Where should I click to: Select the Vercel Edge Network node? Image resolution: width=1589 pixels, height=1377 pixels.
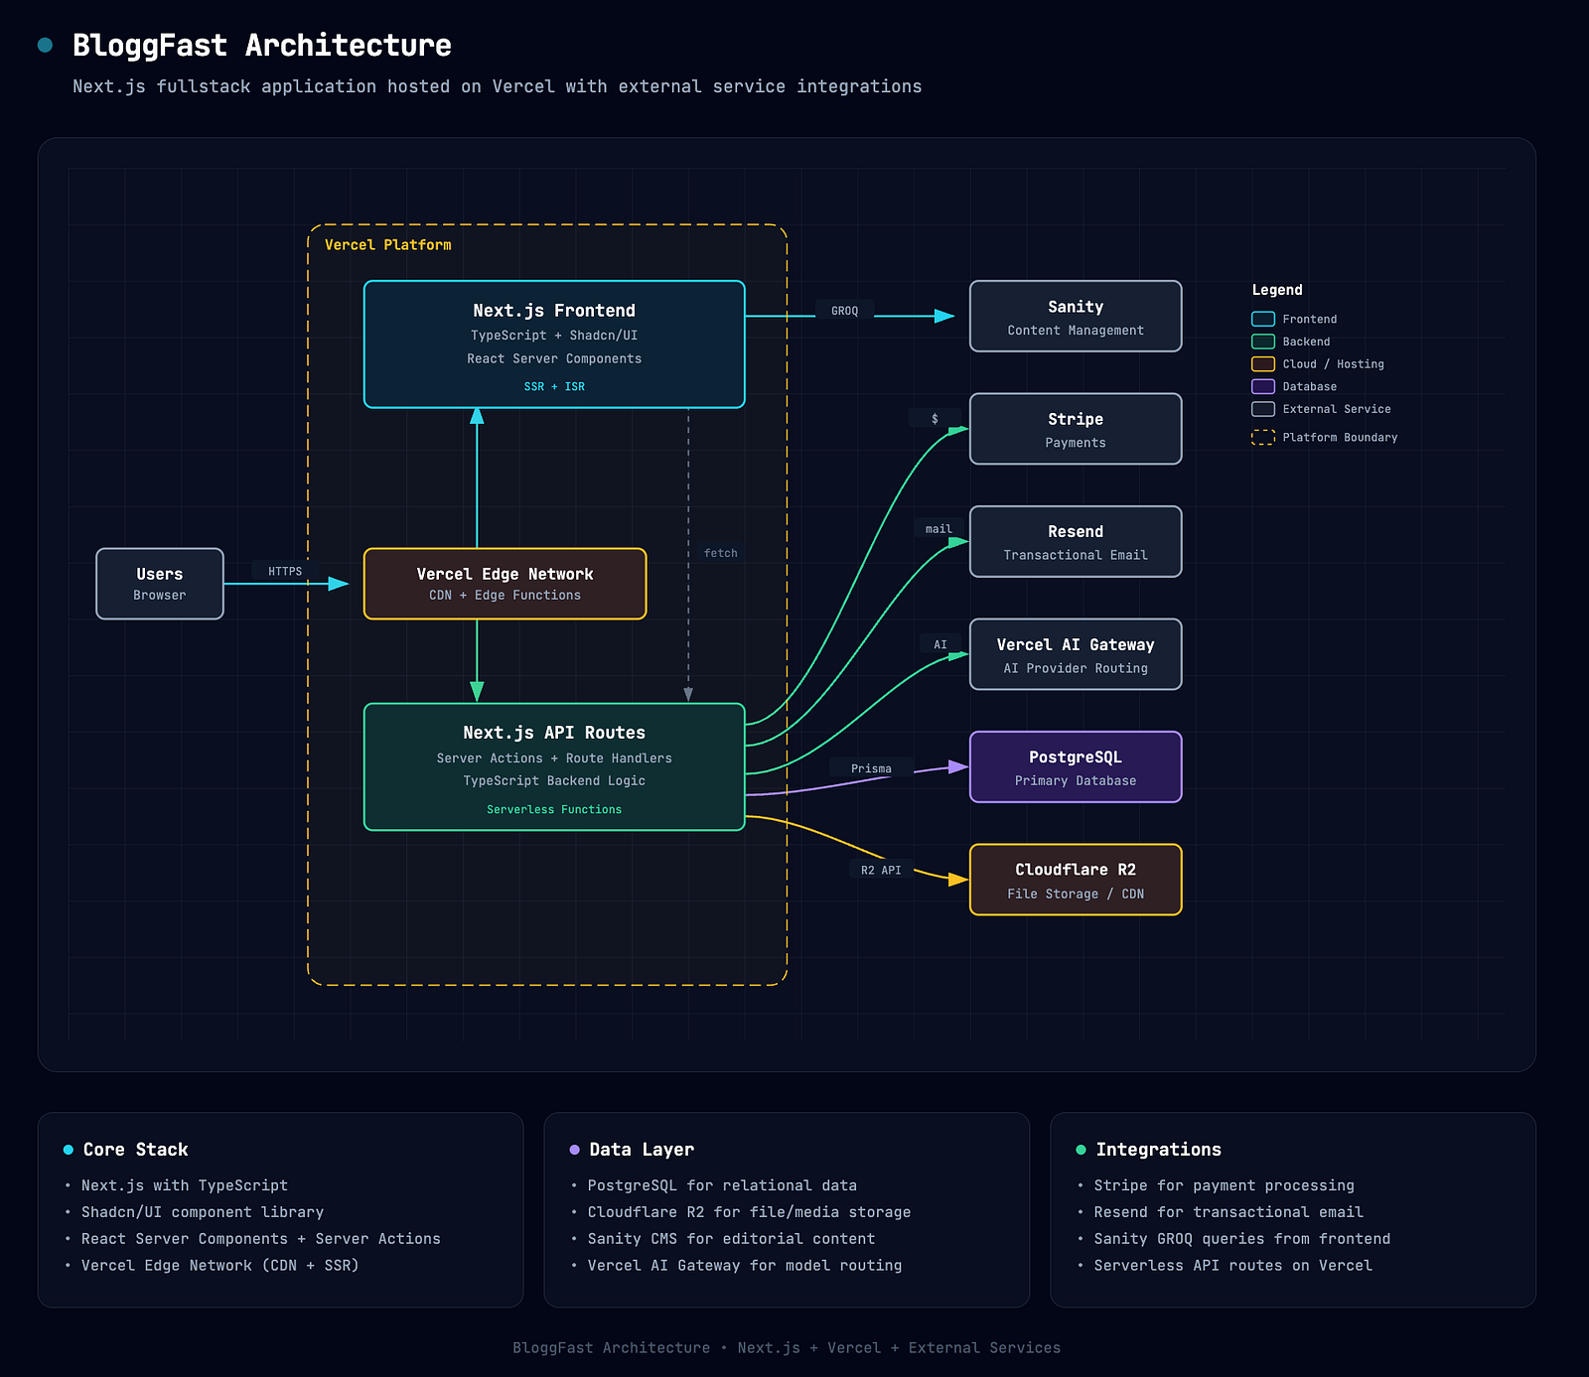(505, 584)
